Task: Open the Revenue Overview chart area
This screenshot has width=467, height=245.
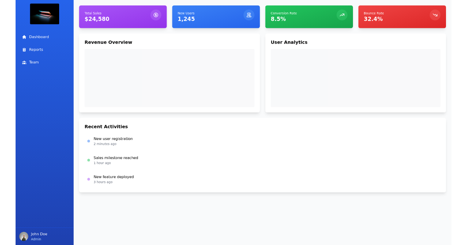Action: (x=169, y=78)
